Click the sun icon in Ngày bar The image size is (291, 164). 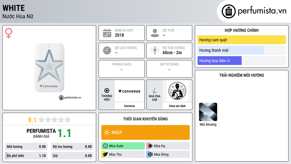[107, 132]
